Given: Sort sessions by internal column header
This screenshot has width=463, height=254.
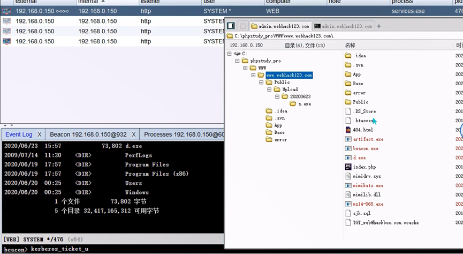Looking at the screenshot, I should [88, 2].
